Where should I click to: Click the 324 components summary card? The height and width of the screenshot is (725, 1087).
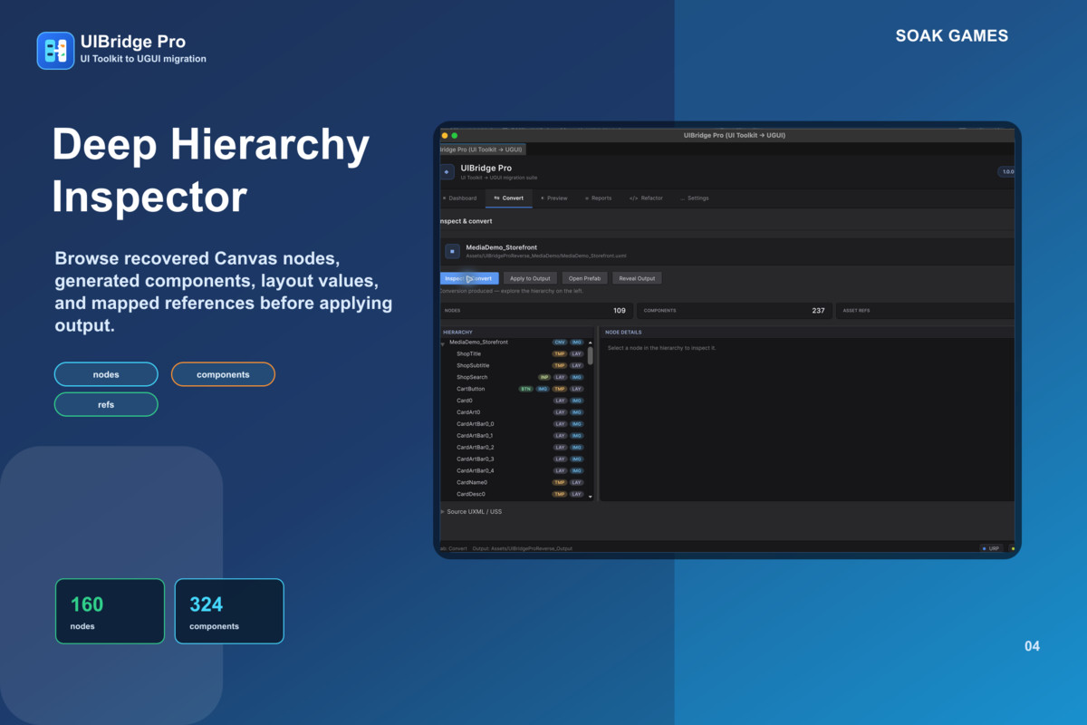pos(229,611)
